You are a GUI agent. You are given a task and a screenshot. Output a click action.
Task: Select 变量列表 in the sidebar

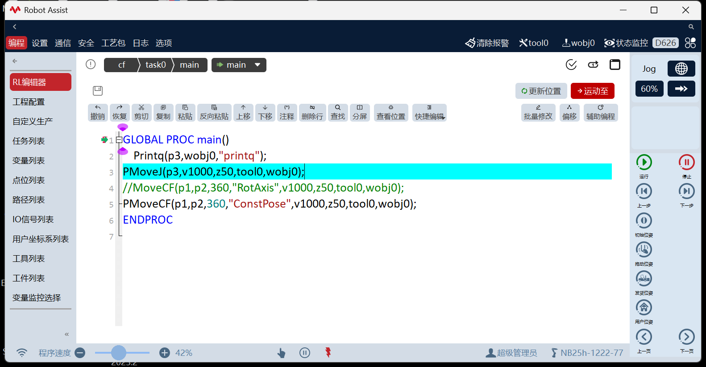click(29, 161)
